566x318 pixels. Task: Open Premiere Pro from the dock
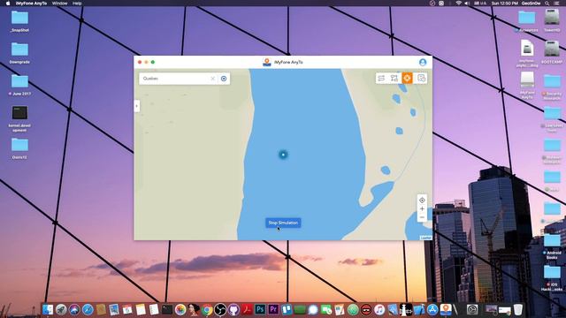pyautogui.click(x=273, y=310)
